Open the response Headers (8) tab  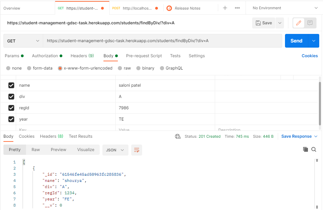(x=51, y=136)
